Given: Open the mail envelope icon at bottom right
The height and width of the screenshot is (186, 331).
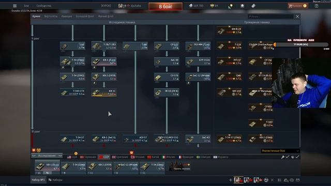Looking at the screenshot, I should [298, 180].
